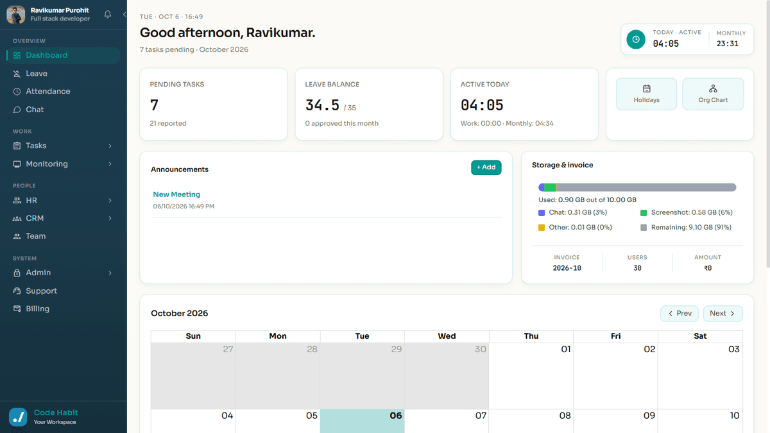
Task: Click the Billing envelope icon
Action: [17, 309]
